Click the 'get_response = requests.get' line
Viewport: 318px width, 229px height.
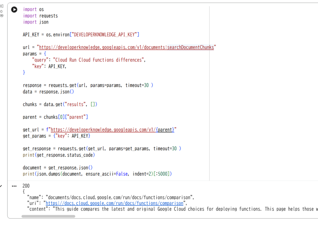click(x=102, y=149)
